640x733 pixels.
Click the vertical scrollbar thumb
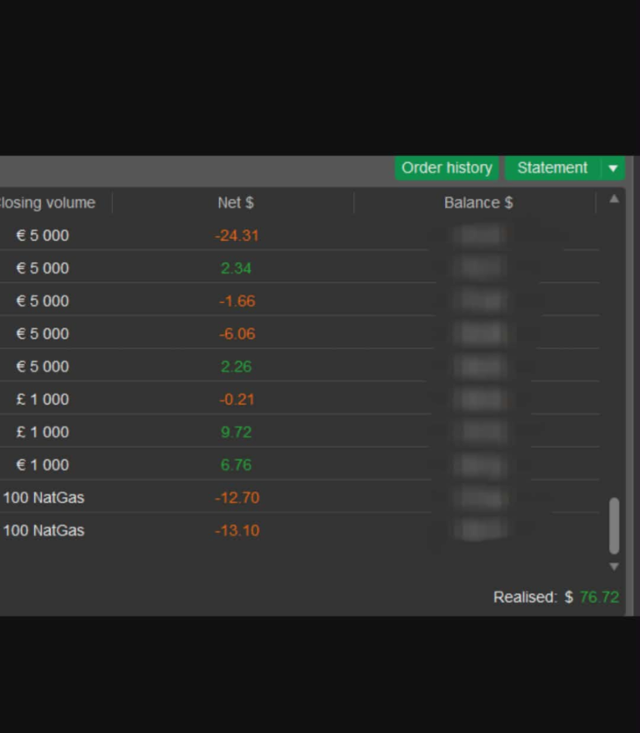(614, 526)
